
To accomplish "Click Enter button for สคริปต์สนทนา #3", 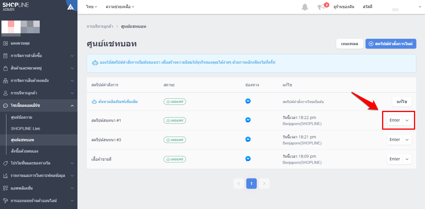I will click(x=395, y=140).
